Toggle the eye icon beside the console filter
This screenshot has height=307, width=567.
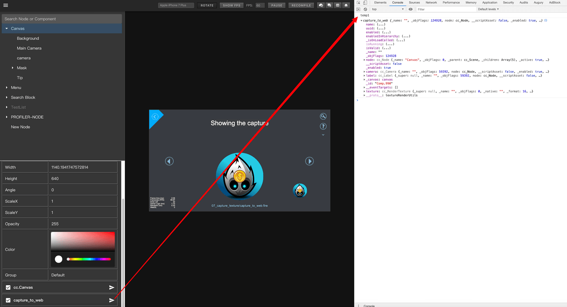click(x=410, y=9)
